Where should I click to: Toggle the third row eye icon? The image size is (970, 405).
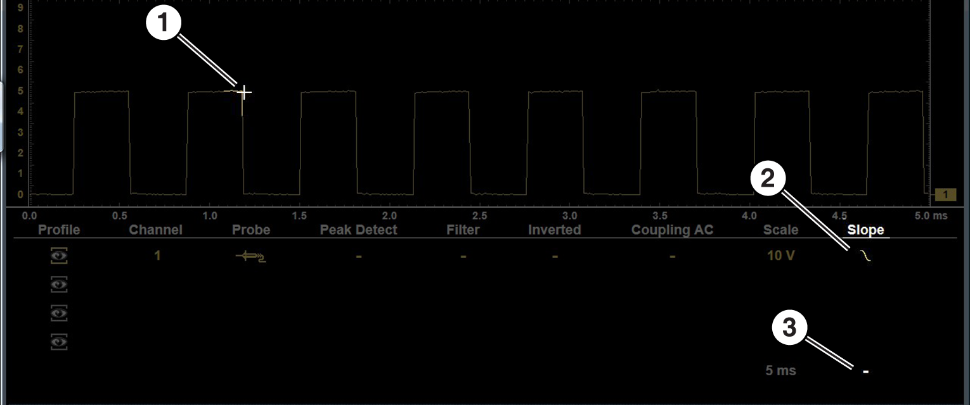pos(59,313)
